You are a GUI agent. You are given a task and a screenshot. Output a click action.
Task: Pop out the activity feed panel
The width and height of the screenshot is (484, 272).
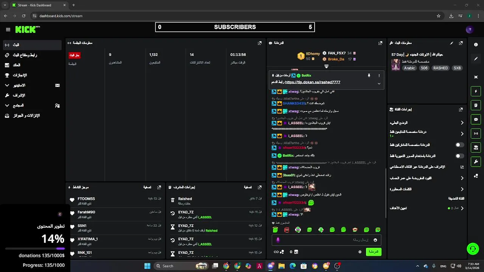pos(159,187)
